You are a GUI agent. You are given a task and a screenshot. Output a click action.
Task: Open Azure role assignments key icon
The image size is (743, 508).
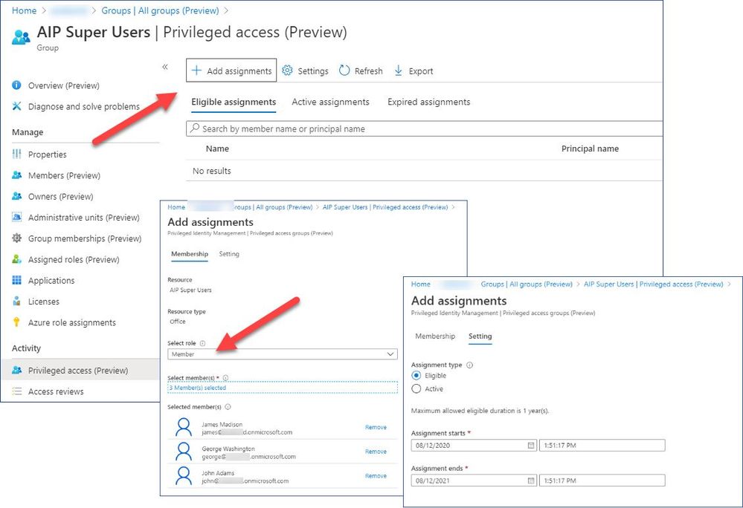click(16, 322)
